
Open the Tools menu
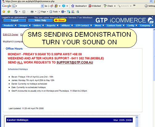[x=55, y=12]
